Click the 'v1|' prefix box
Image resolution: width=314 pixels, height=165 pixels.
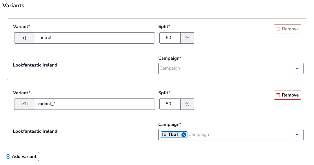point(25,104)
